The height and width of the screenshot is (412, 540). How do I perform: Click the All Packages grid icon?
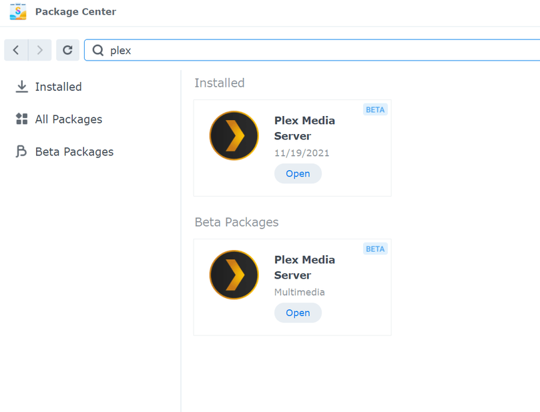(22, 119)
